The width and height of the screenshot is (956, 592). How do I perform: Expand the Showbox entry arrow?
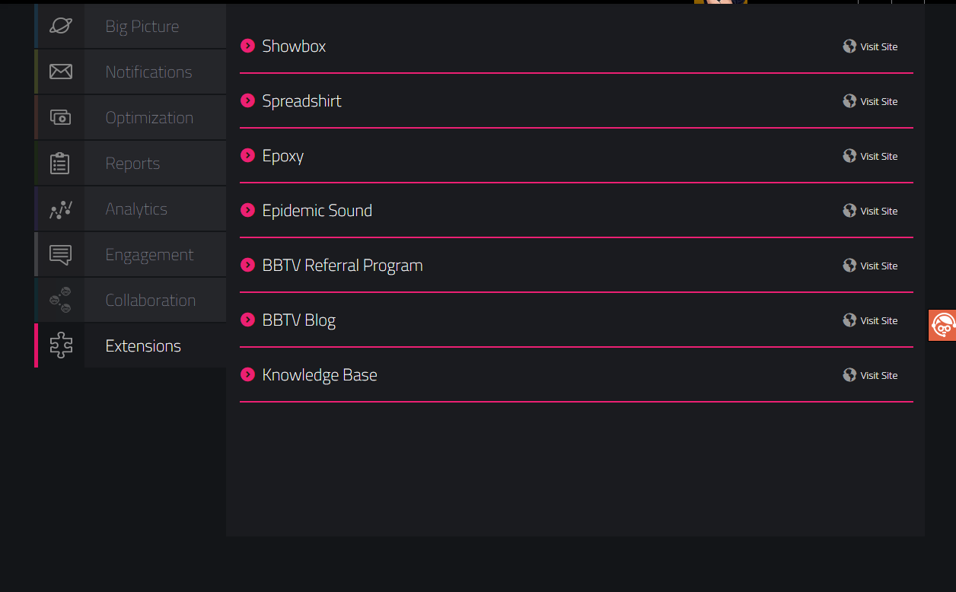point(247,46)
